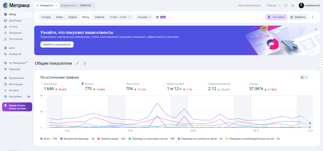Click the Добавить widget button
Image resolution: width=323 pixels, height=151 pixels.
point(299,17)
